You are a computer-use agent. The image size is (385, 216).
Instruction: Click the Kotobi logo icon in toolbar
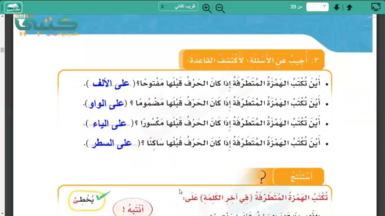[13, 7]
